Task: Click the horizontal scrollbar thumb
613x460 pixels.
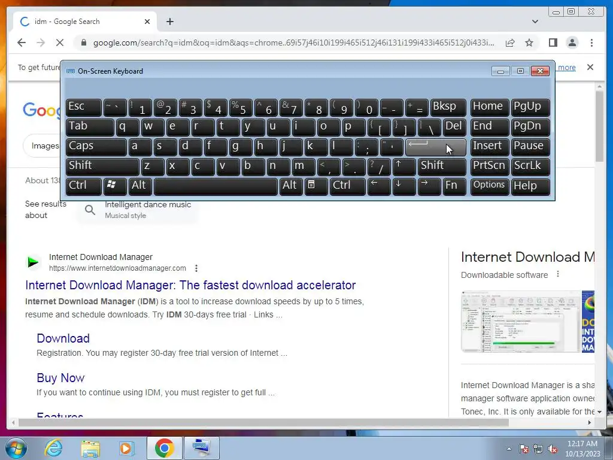Action: point(264,422)
